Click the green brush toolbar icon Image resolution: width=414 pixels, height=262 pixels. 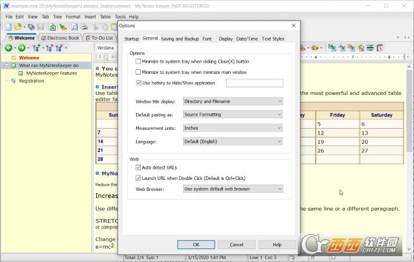coord(63,27)
